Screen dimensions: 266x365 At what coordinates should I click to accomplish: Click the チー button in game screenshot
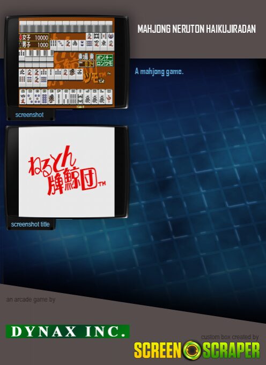[x=108, y=57]
